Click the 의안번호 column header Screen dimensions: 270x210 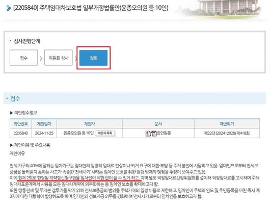[21, 124]
